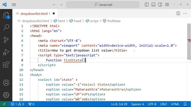
Task: Open the remote window button in status bar
Action: pyautogui.click(x=4, y=104)
